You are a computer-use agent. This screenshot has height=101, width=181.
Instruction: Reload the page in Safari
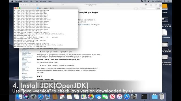click(x=118, y=5)
